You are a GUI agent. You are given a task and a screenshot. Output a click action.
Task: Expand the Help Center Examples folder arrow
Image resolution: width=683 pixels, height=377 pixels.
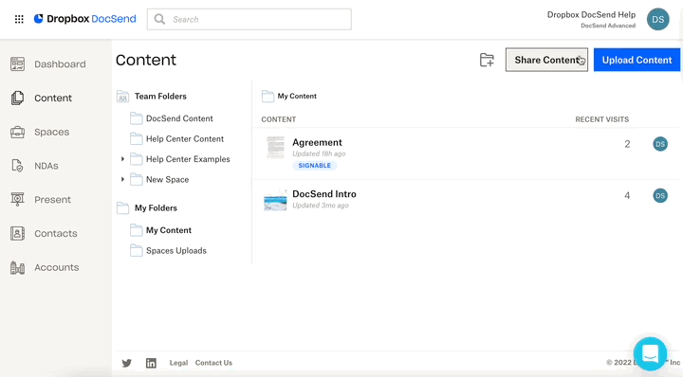122,159
